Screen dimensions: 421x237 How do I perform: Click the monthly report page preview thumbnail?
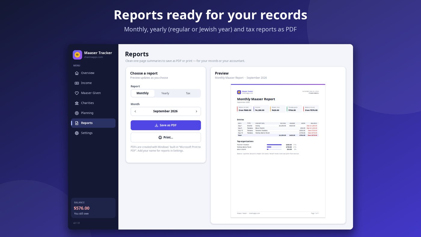[x=278, y=151]
